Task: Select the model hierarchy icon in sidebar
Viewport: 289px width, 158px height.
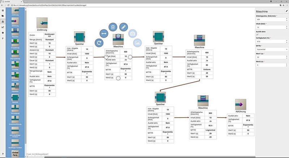Action: coord(3,22)
